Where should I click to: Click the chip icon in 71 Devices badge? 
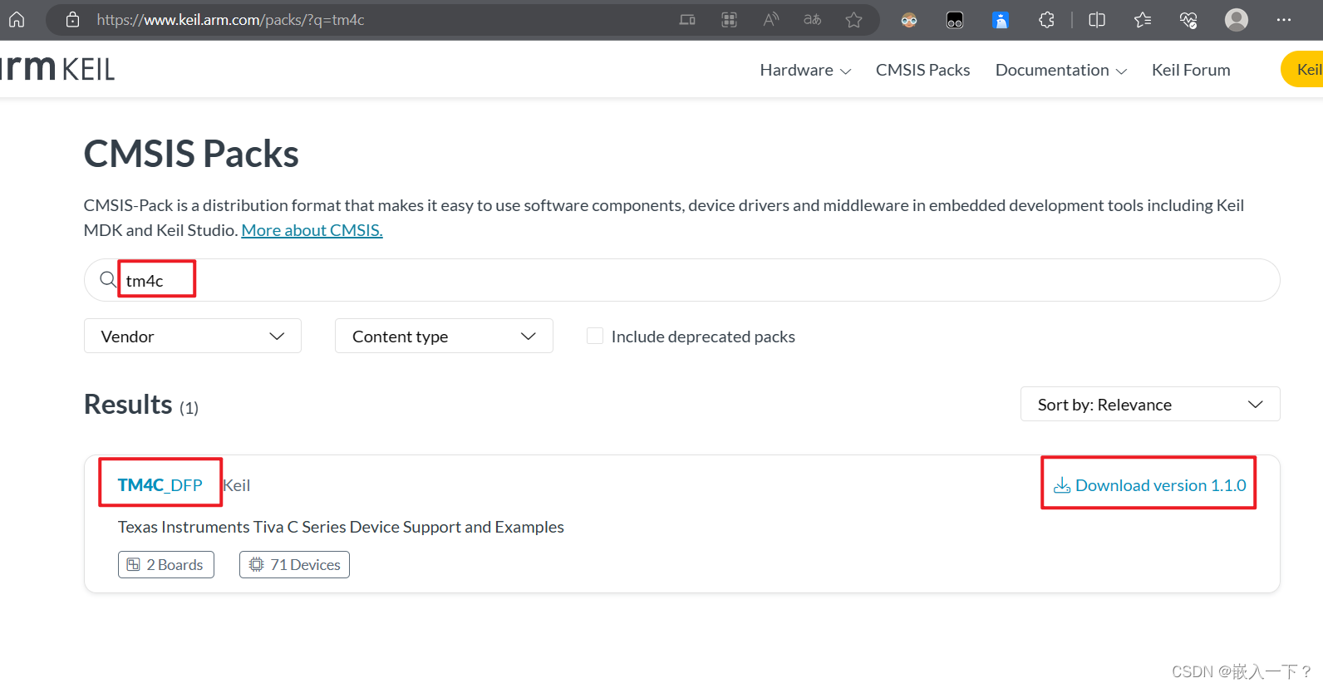point(256,565)
